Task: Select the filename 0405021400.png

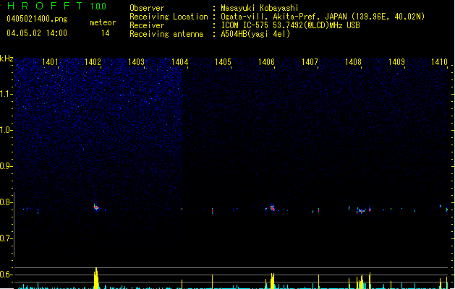Action: [37, 19]
